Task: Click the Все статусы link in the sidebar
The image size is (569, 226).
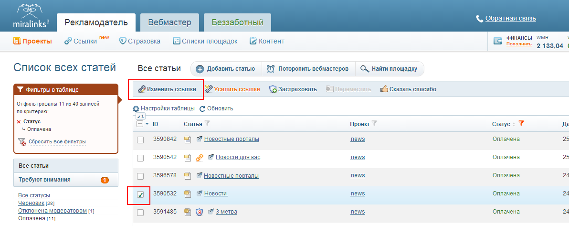Action: click(34, 195)
